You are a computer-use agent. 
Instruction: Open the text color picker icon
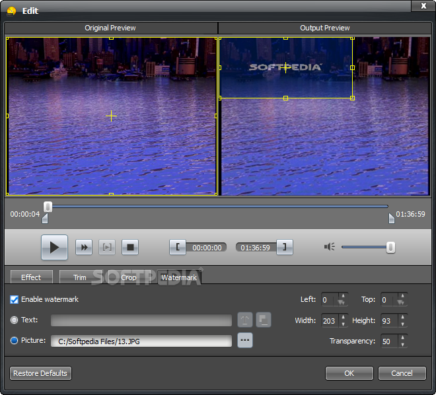point(264,320)
